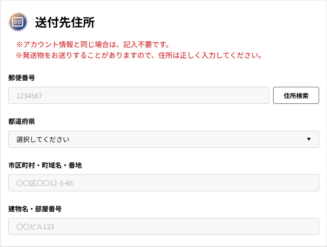This screenshot has height=247, width=327.
Task: Focus the 市区町村・町域名・番地 input field
Action: pyautogui.click(x=163, y=183)
